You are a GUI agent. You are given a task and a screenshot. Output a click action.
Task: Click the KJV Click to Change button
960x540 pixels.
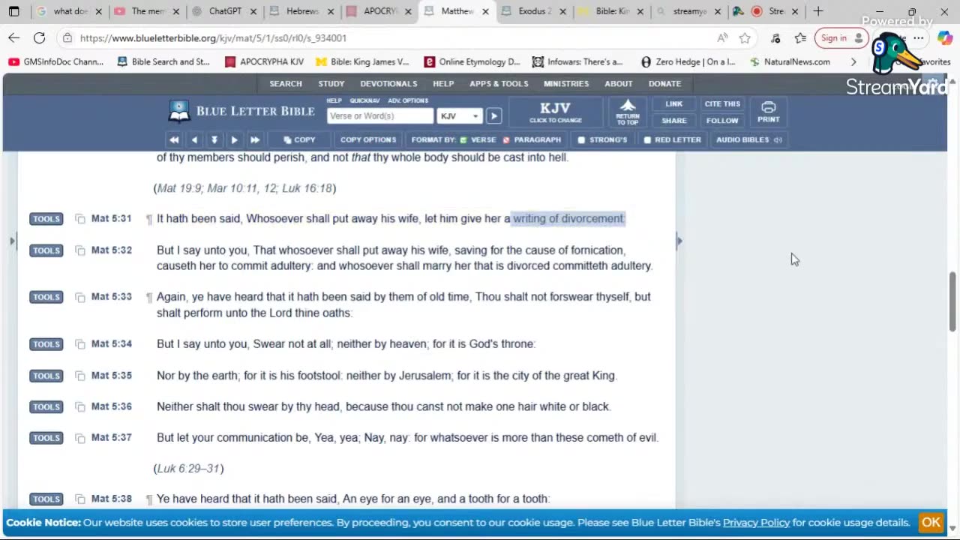pos(555,112)
